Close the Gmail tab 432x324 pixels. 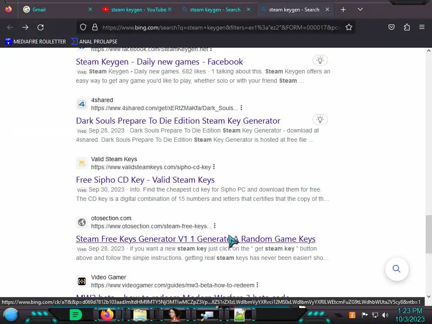[90, 9]
